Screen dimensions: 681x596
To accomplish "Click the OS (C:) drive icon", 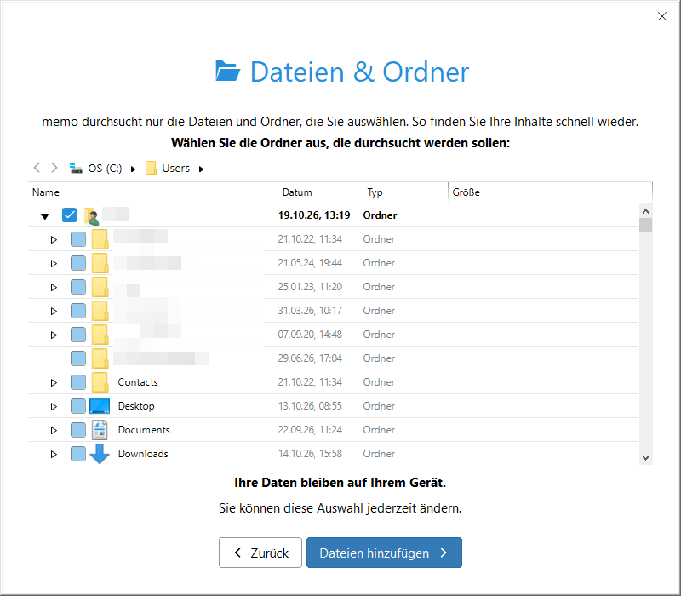I will click(76, 168).
